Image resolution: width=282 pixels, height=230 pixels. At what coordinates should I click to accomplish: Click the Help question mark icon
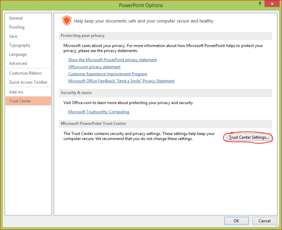tap(260, 4)
